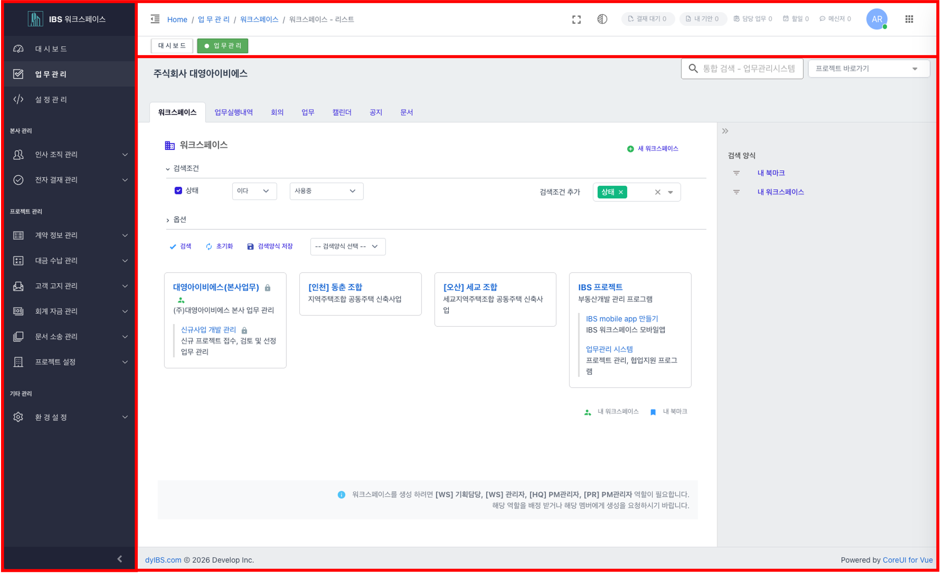Viewport: 940px width, 573px height.
Task: Click the 내 워크스페이스 search form link
Action: [x=781, y=192]
